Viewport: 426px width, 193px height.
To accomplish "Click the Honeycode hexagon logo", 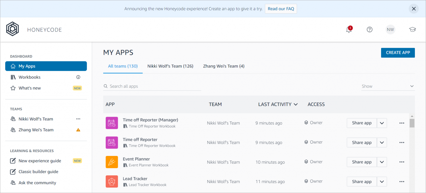I will click(12, 29).
